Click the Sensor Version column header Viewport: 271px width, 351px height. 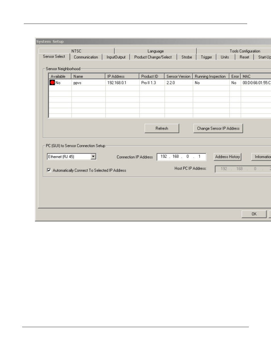tap(179, 76)
